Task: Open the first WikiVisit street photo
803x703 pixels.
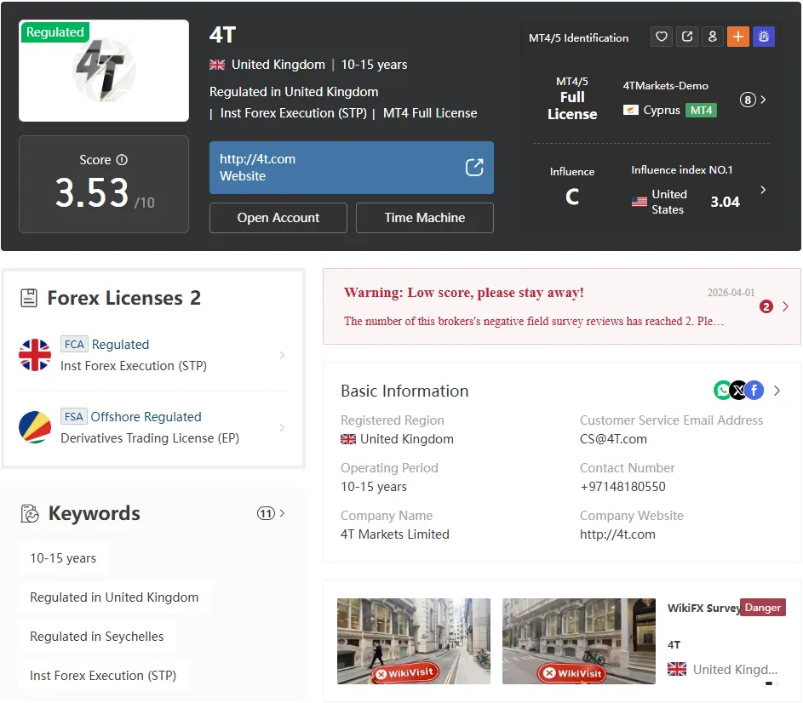Action: (x=414, y=641)
